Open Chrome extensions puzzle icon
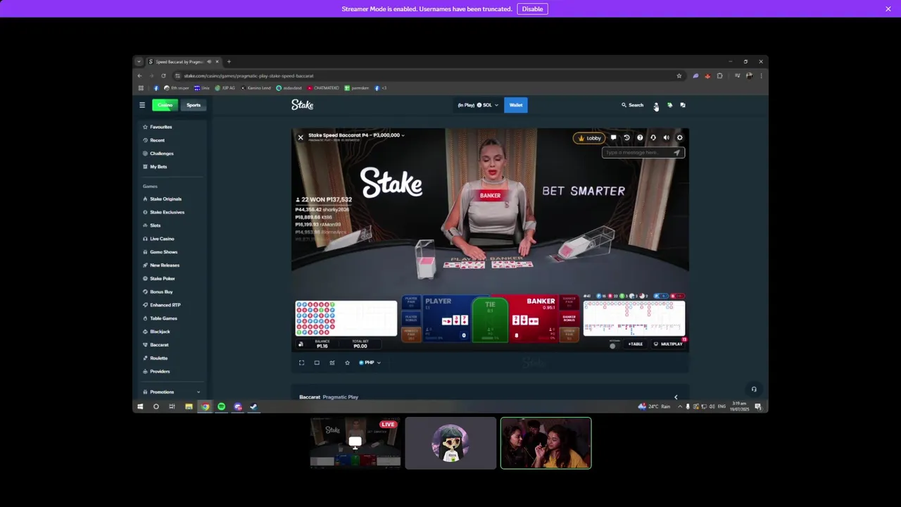The width and height of the screenshot is (901, 507). (x=719, y=76)
